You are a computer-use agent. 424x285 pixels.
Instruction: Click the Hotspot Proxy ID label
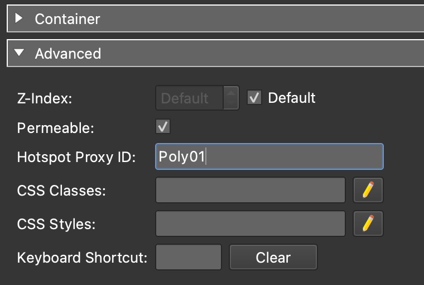(x=76, y=157)
